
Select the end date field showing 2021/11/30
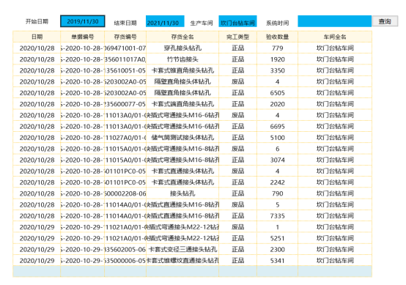(x=165, y=21)
